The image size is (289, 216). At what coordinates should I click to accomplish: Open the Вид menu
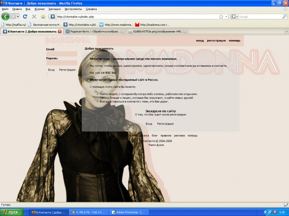pyautogui.click(x=28, y=9)
